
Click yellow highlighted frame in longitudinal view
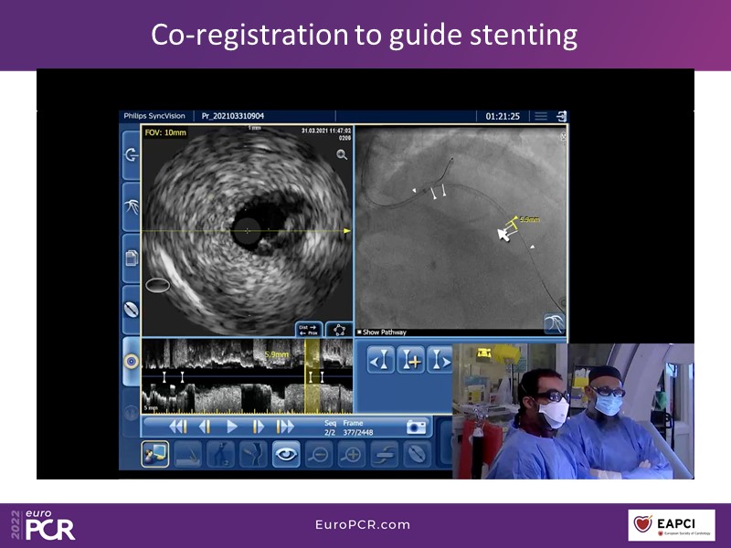313,375
